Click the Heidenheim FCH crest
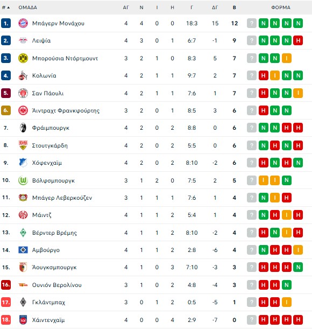Image resolution: width=312 pixels, height=329 pixels. [x=23, y=320]
